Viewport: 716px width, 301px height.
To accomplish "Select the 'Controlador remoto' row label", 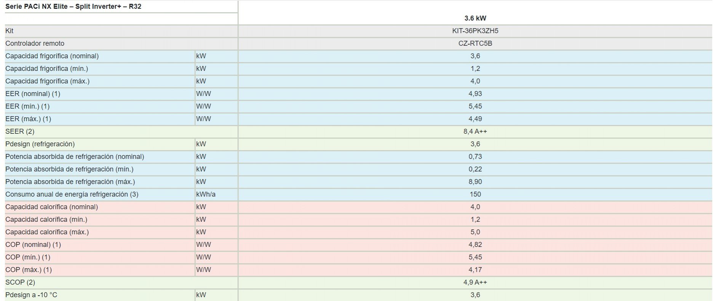I will point(35,43).
